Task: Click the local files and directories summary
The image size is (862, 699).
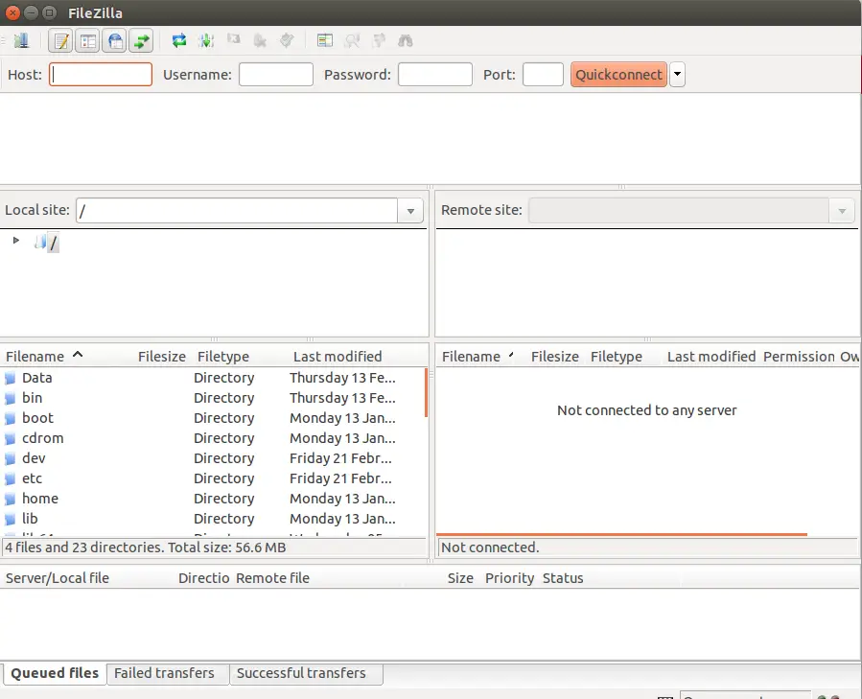Action: (146, 548)
